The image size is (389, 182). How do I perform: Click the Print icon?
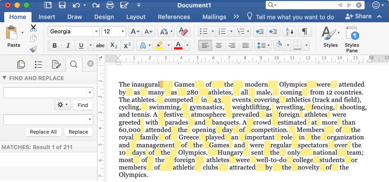[x=110, y=5]
